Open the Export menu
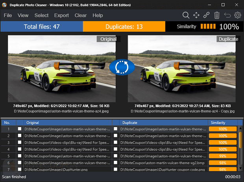 61,15
